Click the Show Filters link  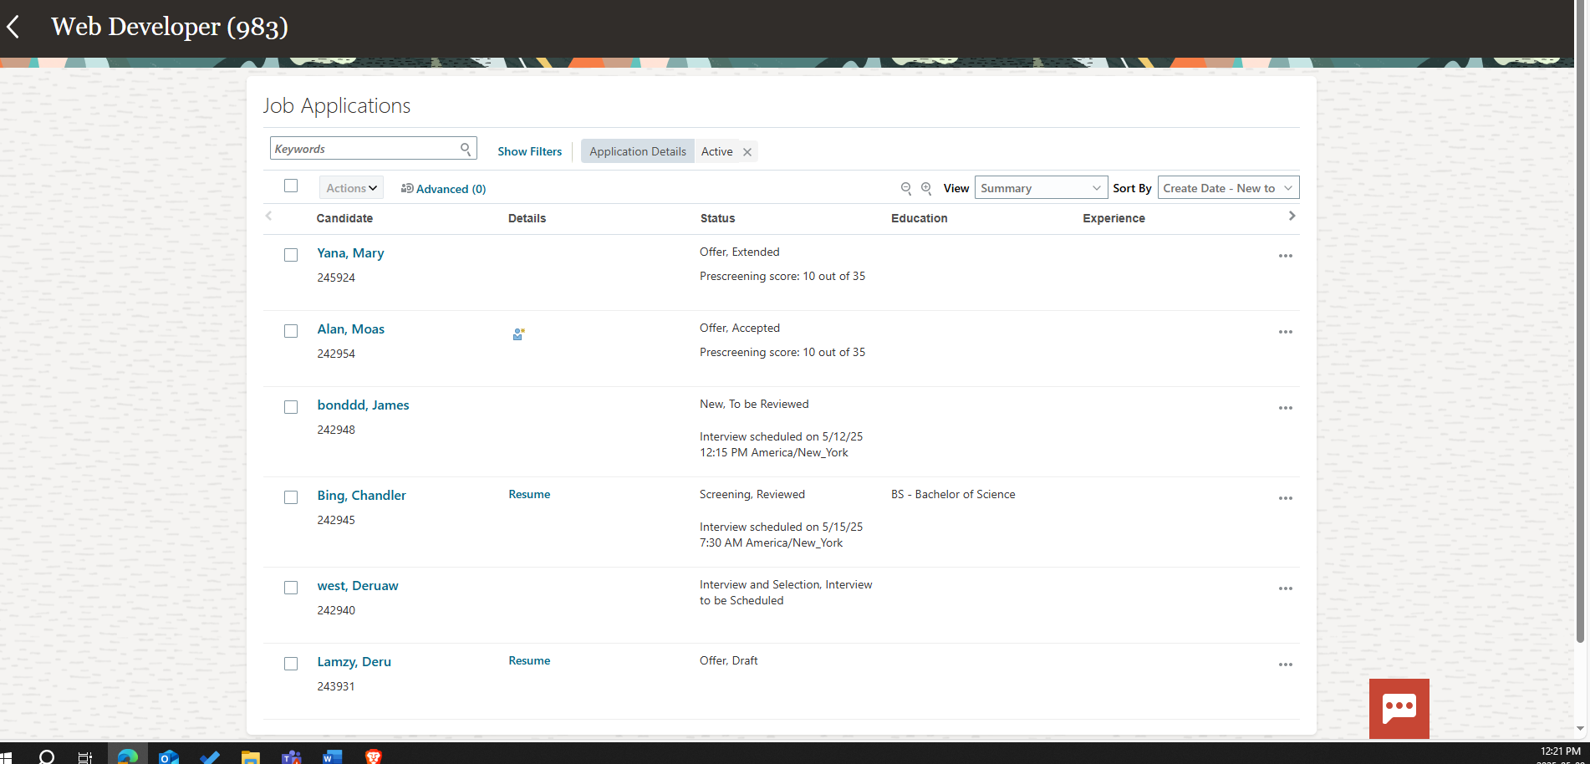click(529, 151)
